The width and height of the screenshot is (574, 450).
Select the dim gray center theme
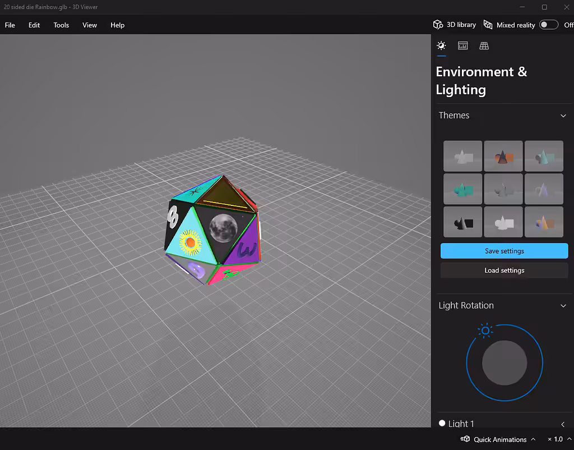[503, 189]
